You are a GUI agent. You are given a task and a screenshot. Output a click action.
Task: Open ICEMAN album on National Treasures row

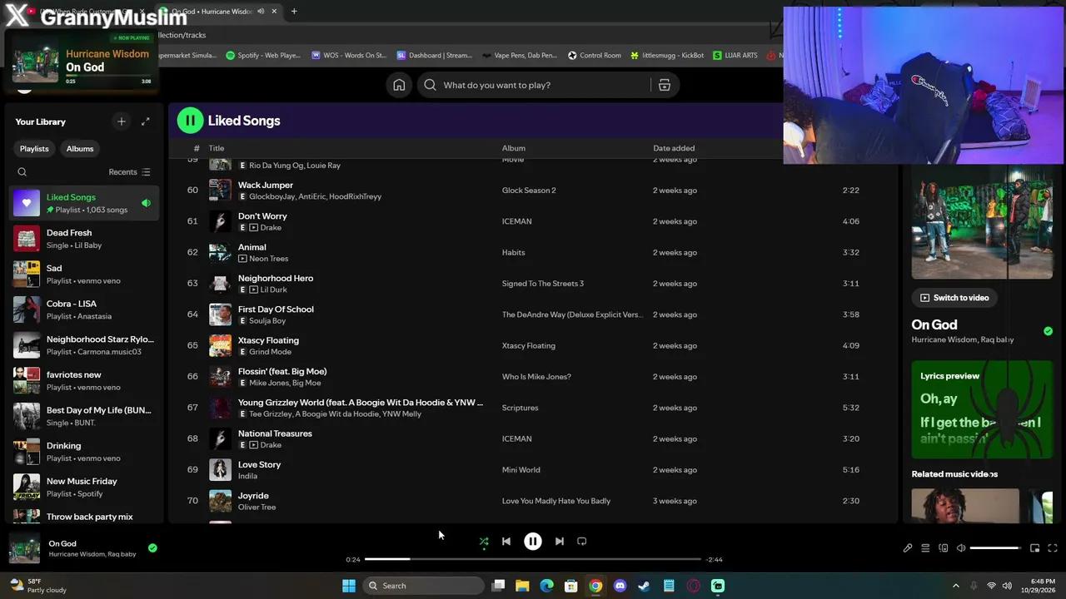(516, 438)
